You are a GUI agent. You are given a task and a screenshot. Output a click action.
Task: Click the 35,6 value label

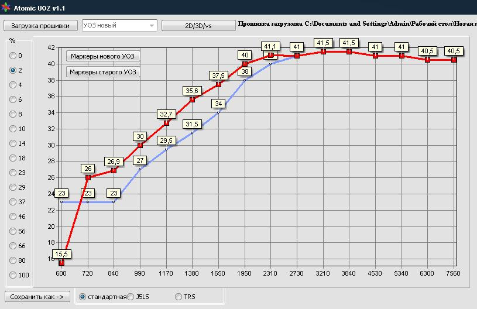(192, 91)
